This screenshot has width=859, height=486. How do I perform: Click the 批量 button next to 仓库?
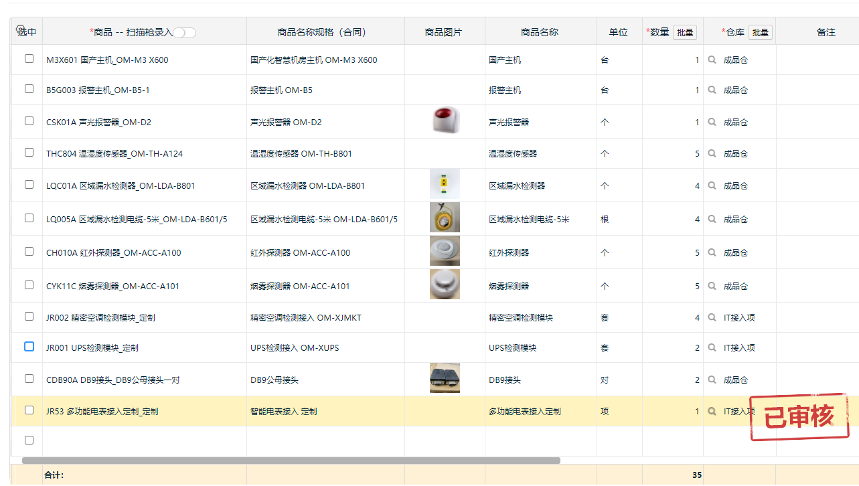[761, 32]
